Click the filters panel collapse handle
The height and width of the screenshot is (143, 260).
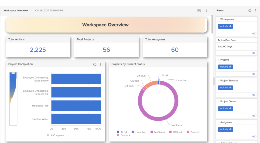(x=214, y=81)
